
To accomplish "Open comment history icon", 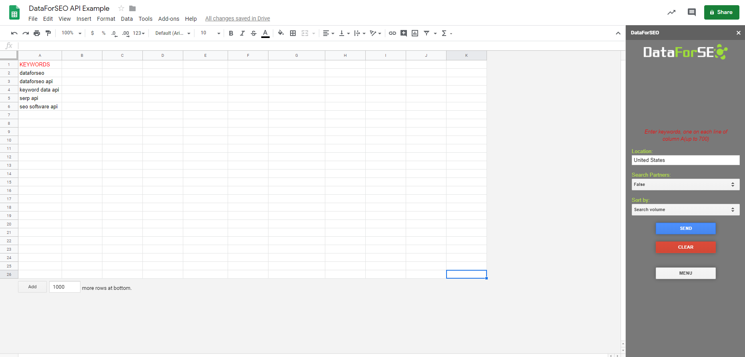I will (x=692, y=12).
